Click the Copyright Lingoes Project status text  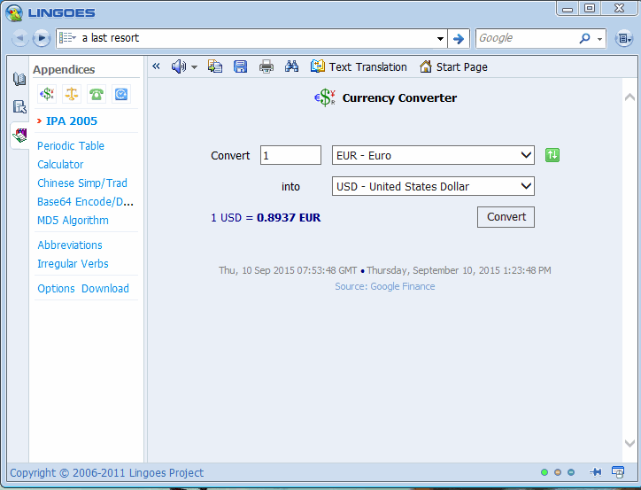click(x=107, y=473)
